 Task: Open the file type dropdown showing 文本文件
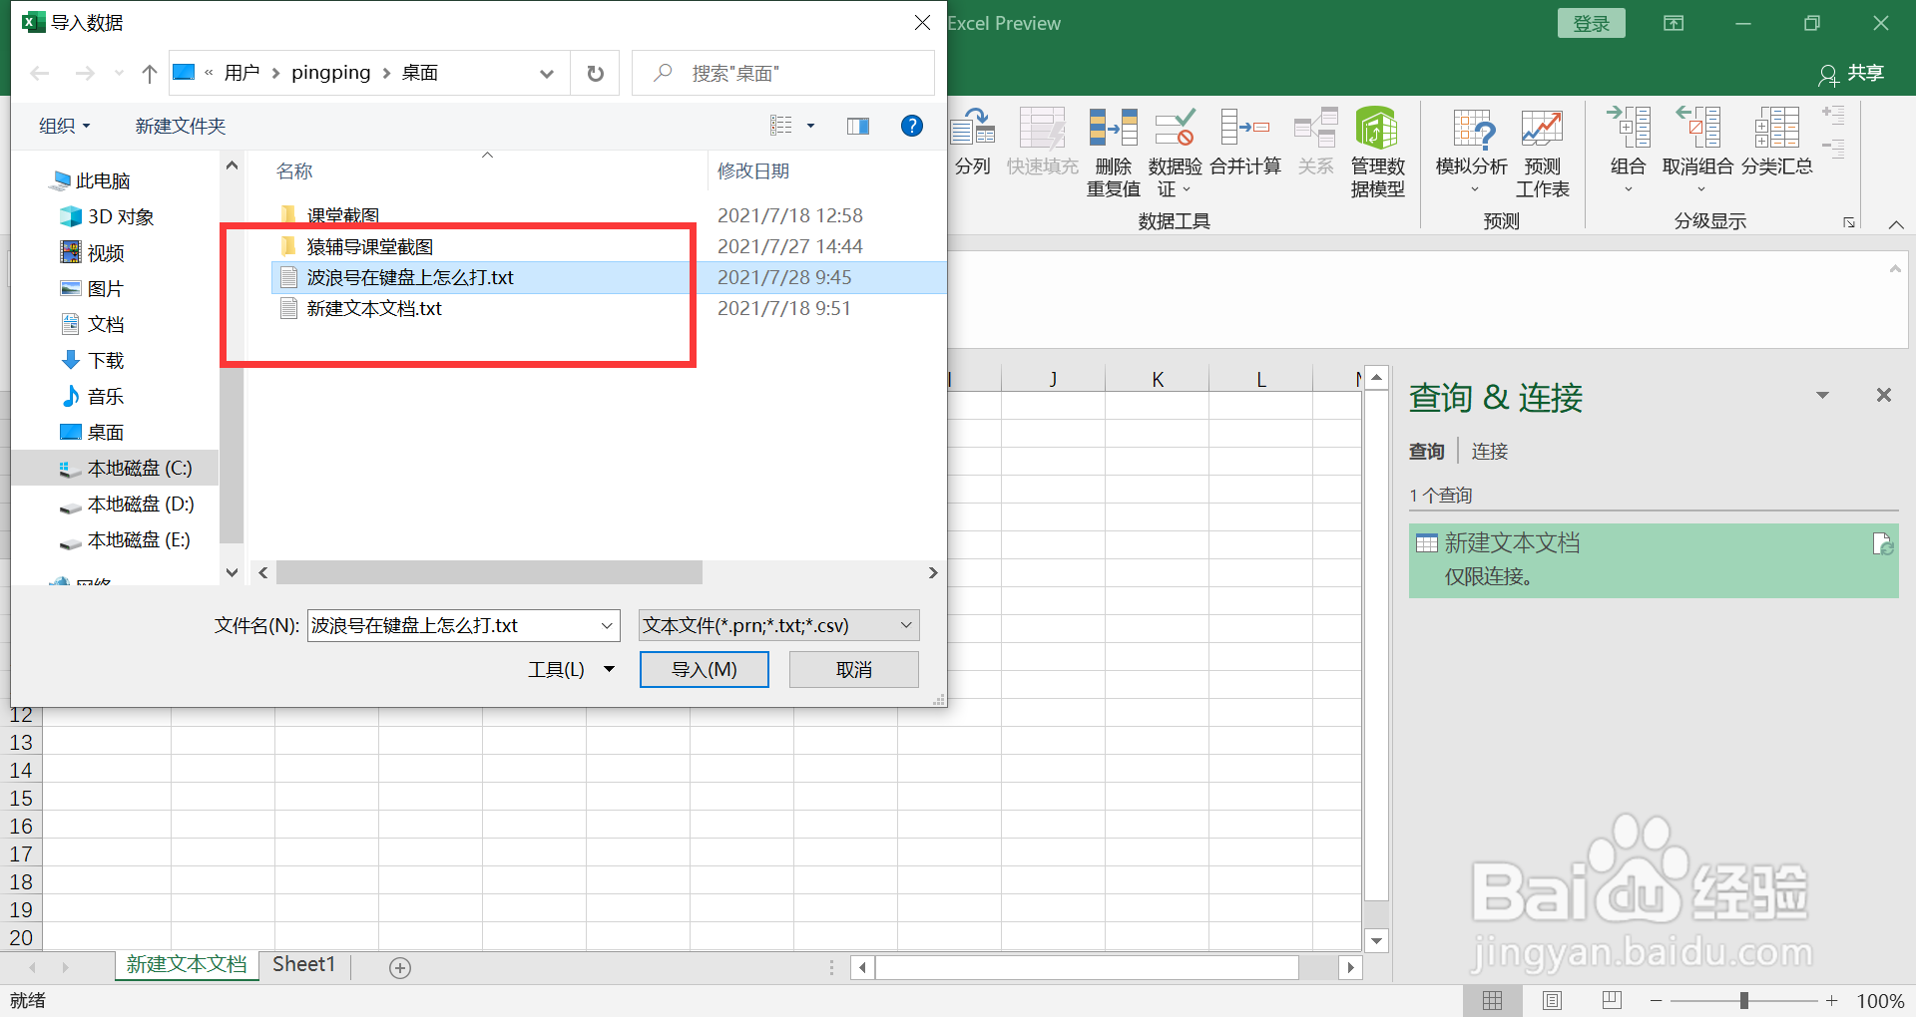click(777, 625)
